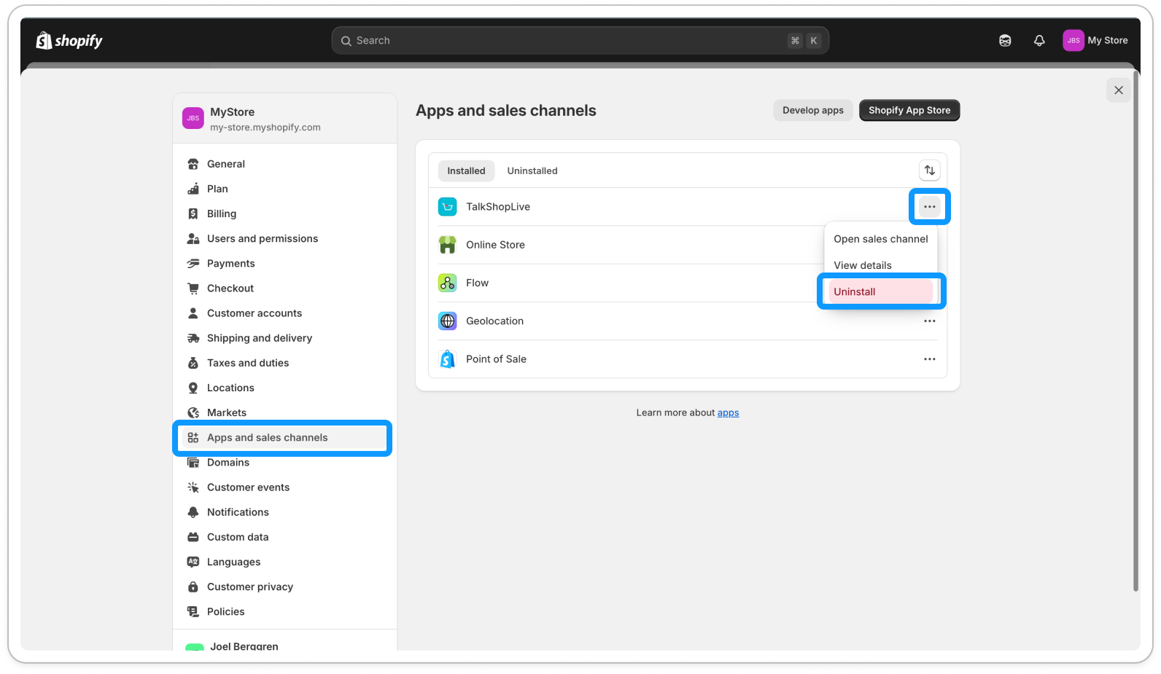
Task: Click the Locations pin icon
Action: (x=193, y=388)
